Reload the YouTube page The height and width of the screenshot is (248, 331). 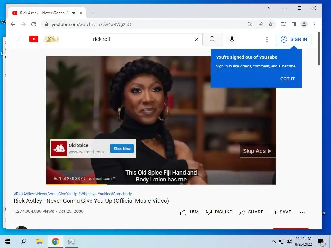pyautogui.click(x=34, y=24)
